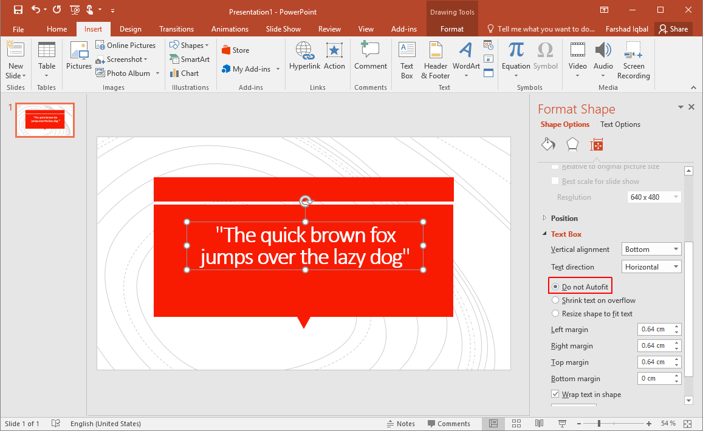Viewport: 703px width, 431px height.
Task: Open the Design ribbon tab
Action: click(130, 29)
